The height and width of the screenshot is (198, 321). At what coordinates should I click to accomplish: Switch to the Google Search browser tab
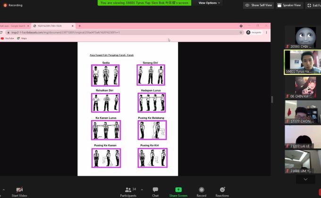[x=14, y=26]
